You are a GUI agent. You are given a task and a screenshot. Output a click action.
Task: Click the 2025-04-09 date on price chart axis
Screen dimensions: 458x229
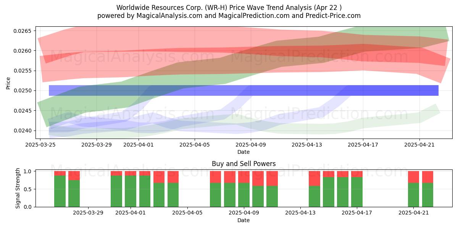coord(251,145)
